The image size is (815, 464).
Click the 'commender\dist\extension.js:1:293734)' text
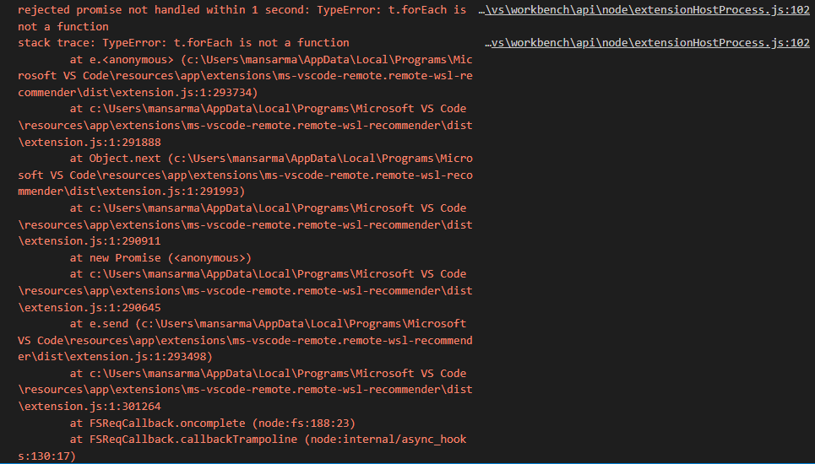click(x=138, y=93)
